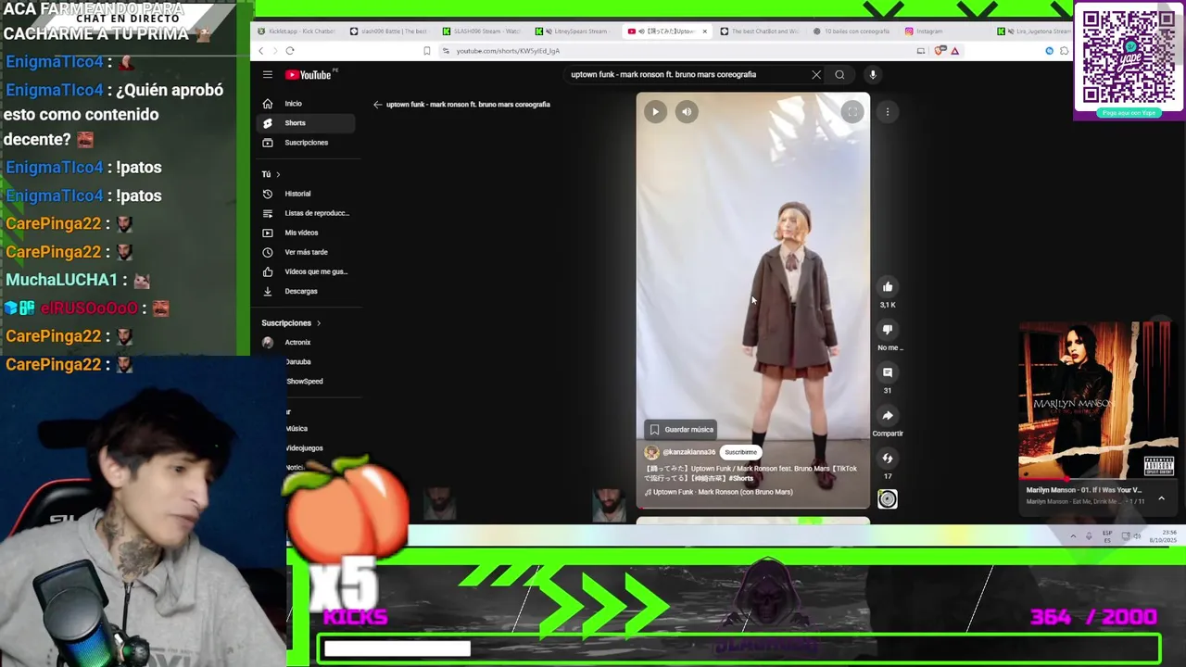Screen dimensions: 1186x667
Task: Open Historial from the sidebar
Action: click(x=306, y=194)
